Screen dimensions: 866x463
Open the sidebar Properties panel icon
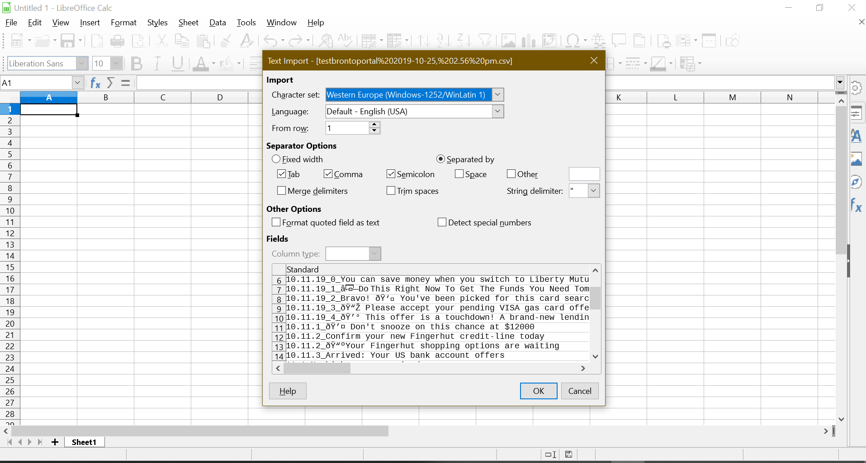pos(856,113)
